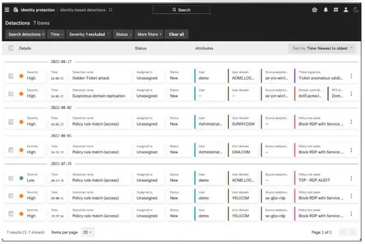Click the Status column header
The image size is (365, 244).
click(141, 48)
